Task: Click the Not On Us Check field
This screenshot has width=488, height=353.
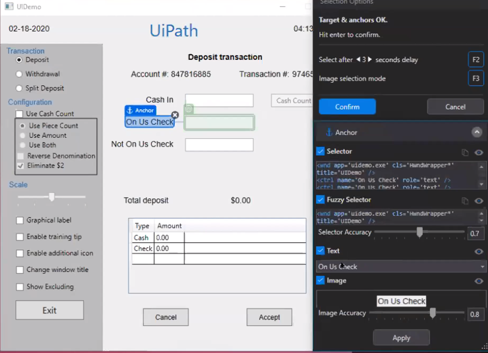Action: pyautogui.click(x=219, y=145)
